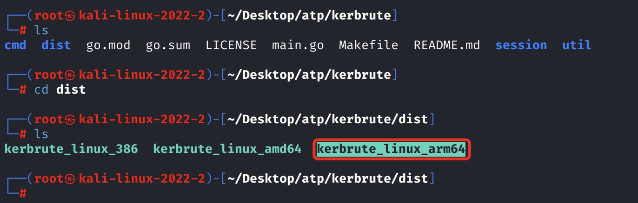
Task: Click the first ls command at the top
Action: pos(41,31)
